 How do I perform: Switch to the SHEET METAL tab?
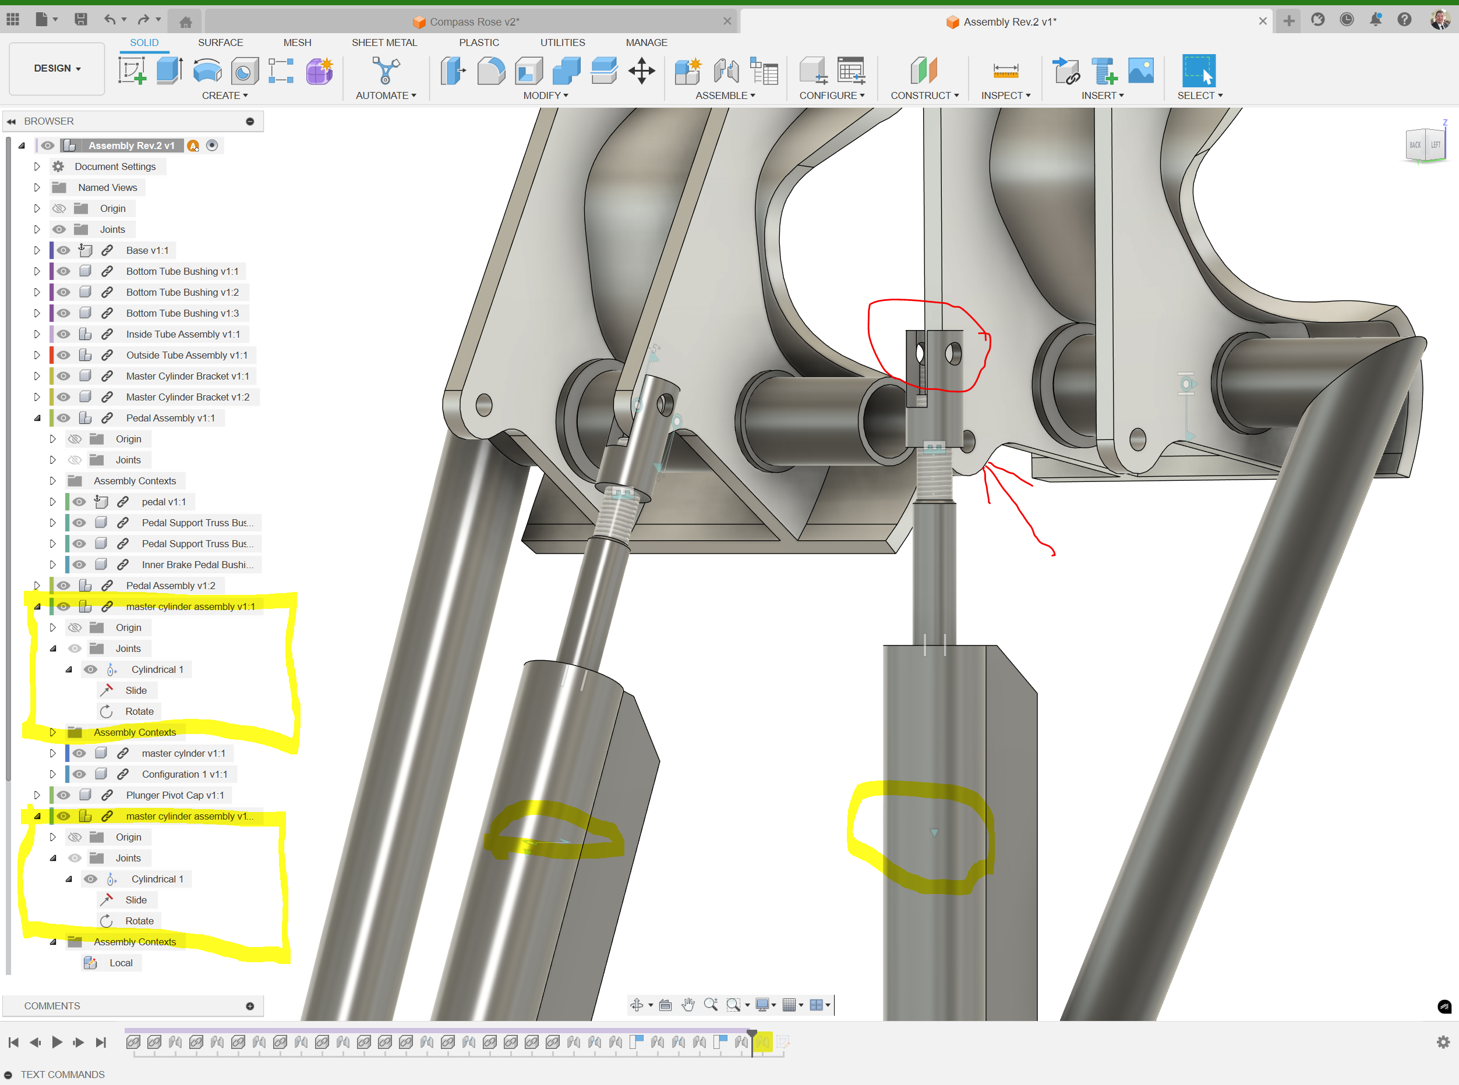pyautogui.click(x=384, y=42)
